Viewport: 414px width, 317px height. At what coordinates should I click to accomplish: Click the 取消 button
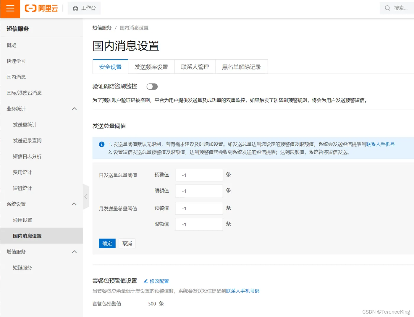(127, 243)
